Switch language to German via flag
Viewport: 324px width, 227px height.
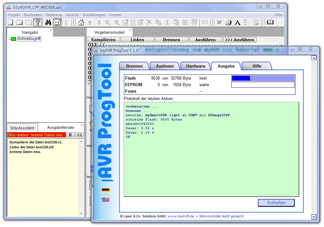[106, 190]
